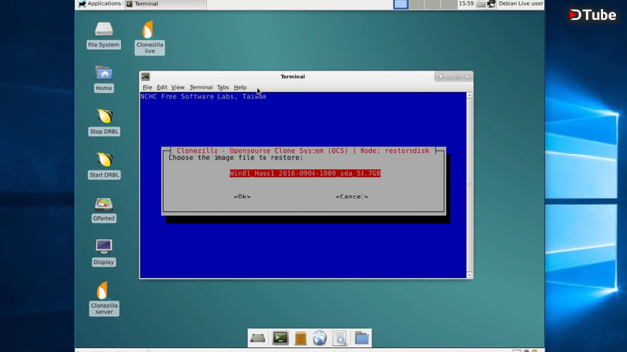Click the scrollbar down arrow in Terminal
This screenshot has height=352, width=627.
point(470,275)
